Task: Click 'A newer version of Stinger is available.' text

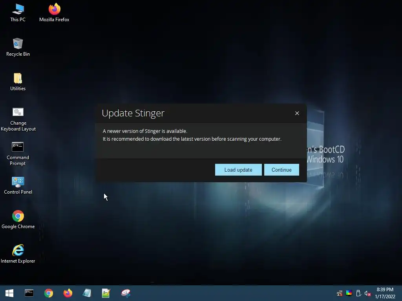Action: pos(145,131)
